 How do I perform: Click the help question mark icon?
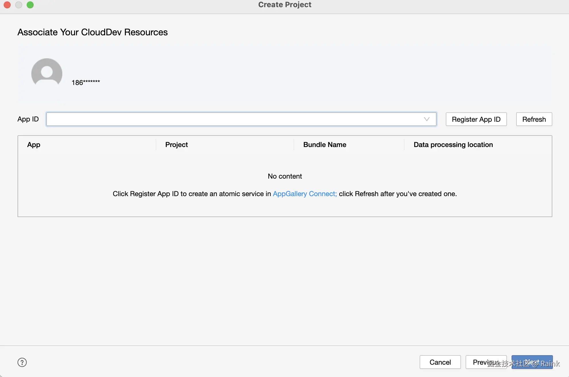[x=22, y=362]
